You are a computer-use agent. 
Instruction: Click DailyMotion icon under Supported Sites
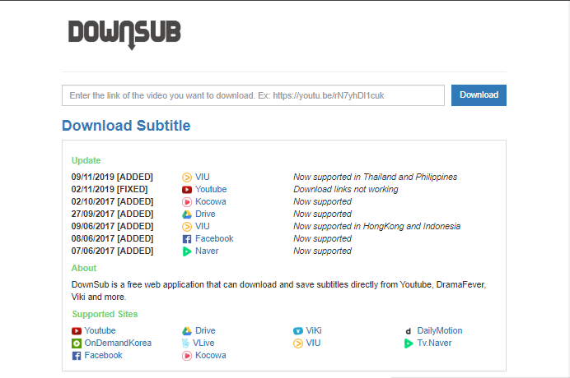click(x=409, y=331)
